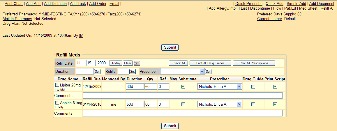
Task: Untick Print Script for Lipitor 20mg
Action: click(275, 87)
